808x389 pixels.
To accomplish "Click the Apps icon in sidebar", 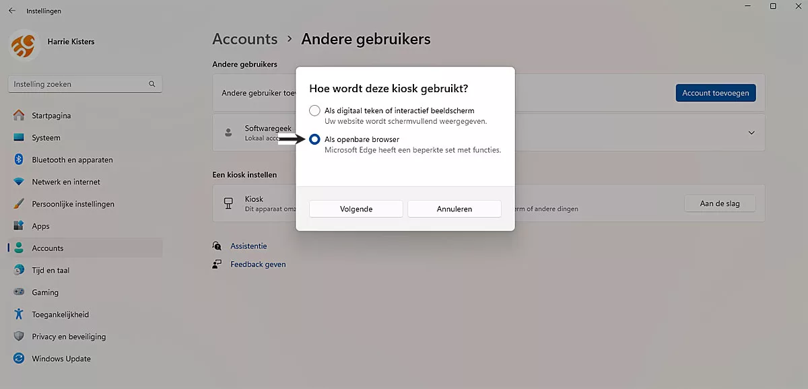I will [x=19, y=226].
